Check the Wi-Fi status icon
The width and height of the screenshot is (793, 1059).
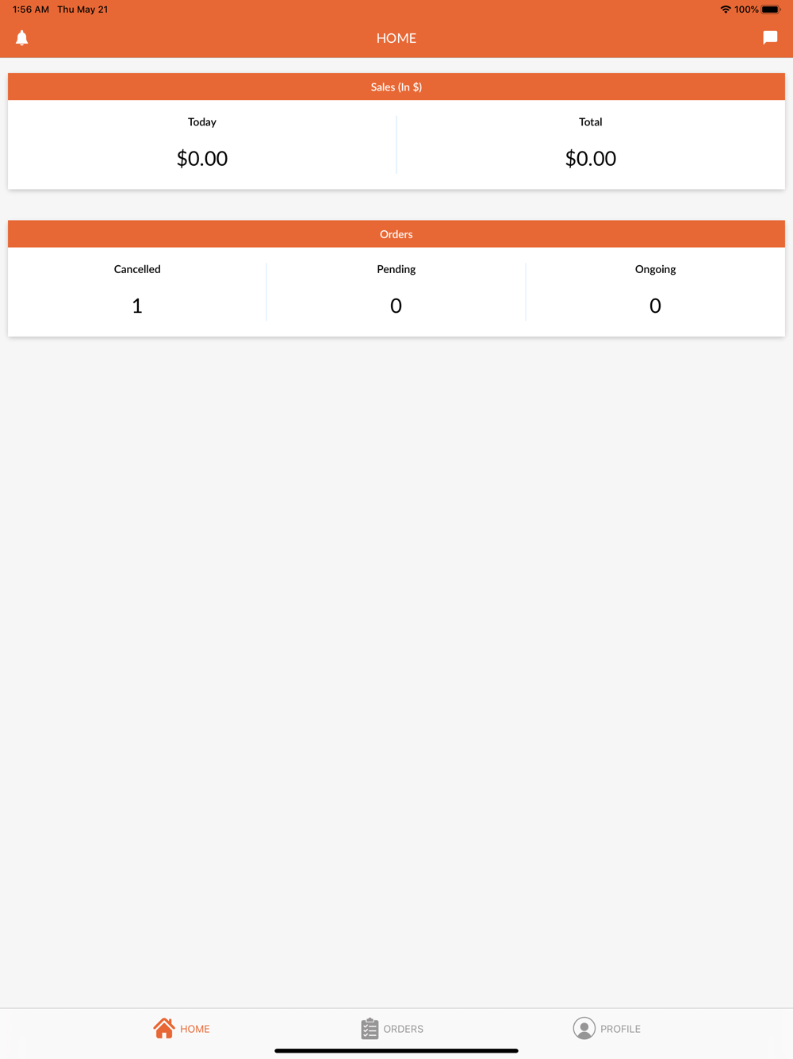click(x=726, y=10)
